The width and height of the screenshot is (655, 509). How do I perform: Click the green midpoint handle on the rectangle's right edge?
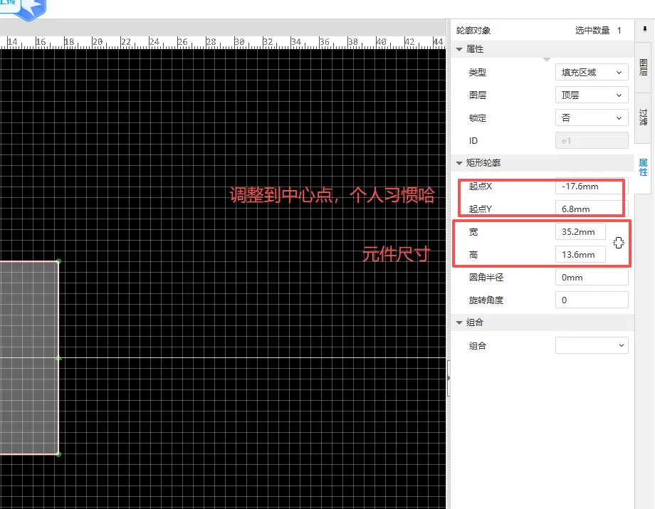(x=58, y=357)
